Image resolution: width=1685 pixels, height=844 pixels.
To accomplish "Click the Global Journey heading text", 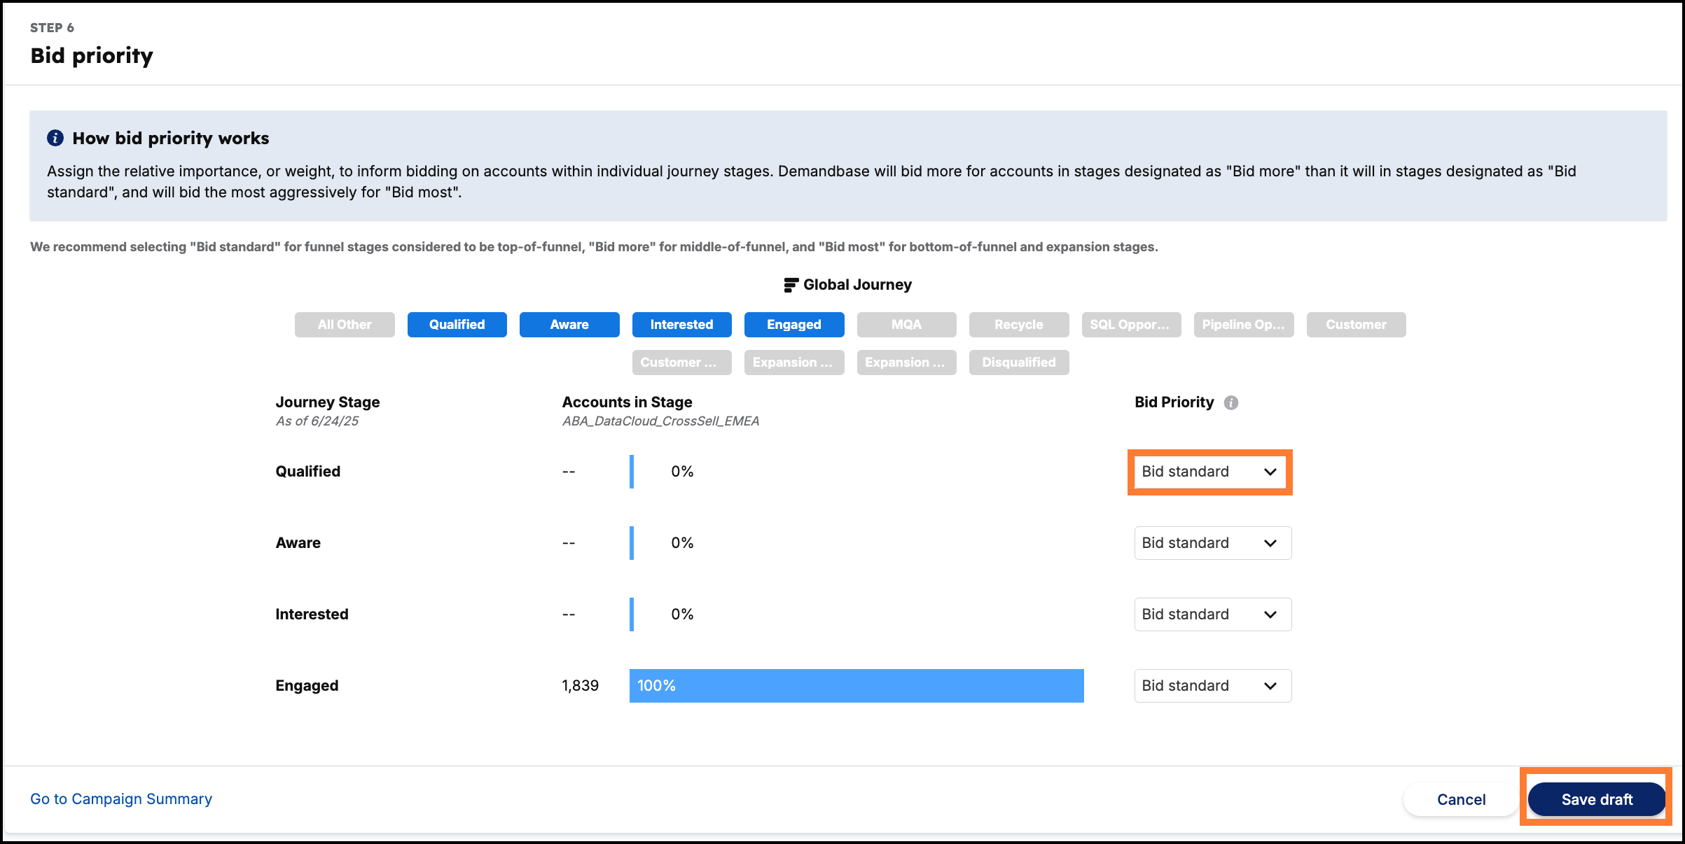I will point(858,285).
